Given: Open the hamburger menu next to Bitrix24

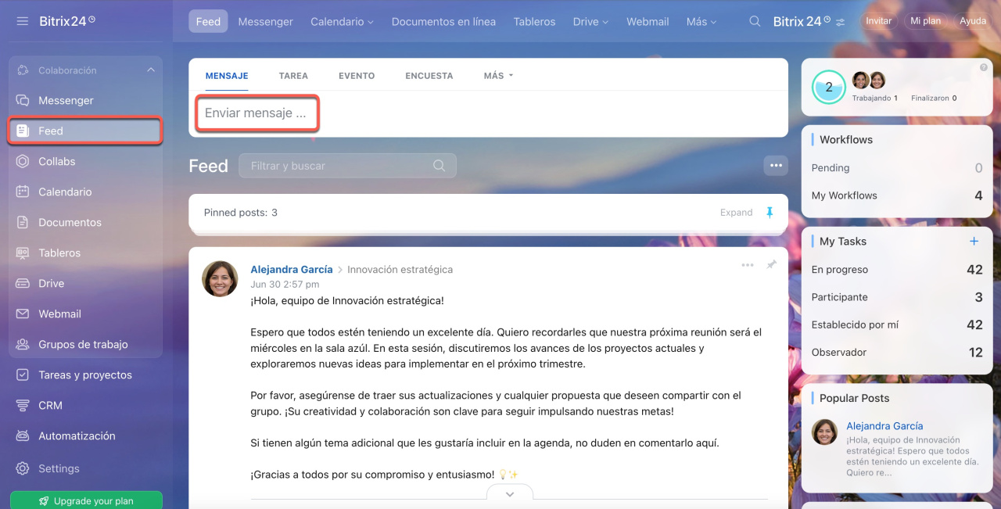Looking at the screenshot, I should (22, 21).
